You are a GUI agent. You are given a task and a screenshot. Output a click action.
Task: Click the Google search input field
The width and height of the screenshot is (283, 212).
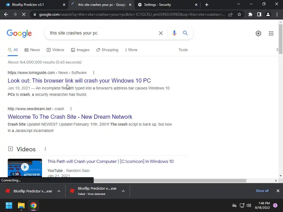pyautogui.click(x=103, y=33)
